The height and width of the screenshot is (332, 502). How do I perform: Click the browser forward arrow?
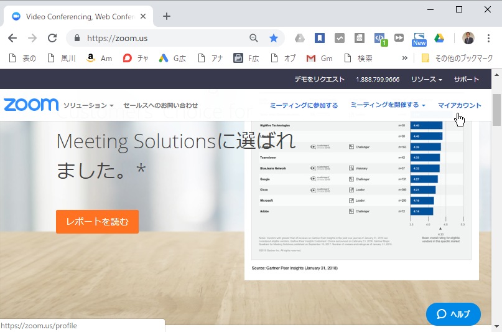click(32, 38)
